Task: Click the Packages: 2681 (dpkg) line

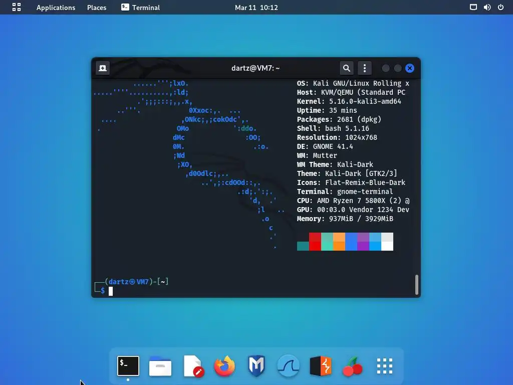Action: pos(339,119)
